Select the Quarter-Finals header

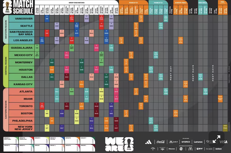(181, 2)
